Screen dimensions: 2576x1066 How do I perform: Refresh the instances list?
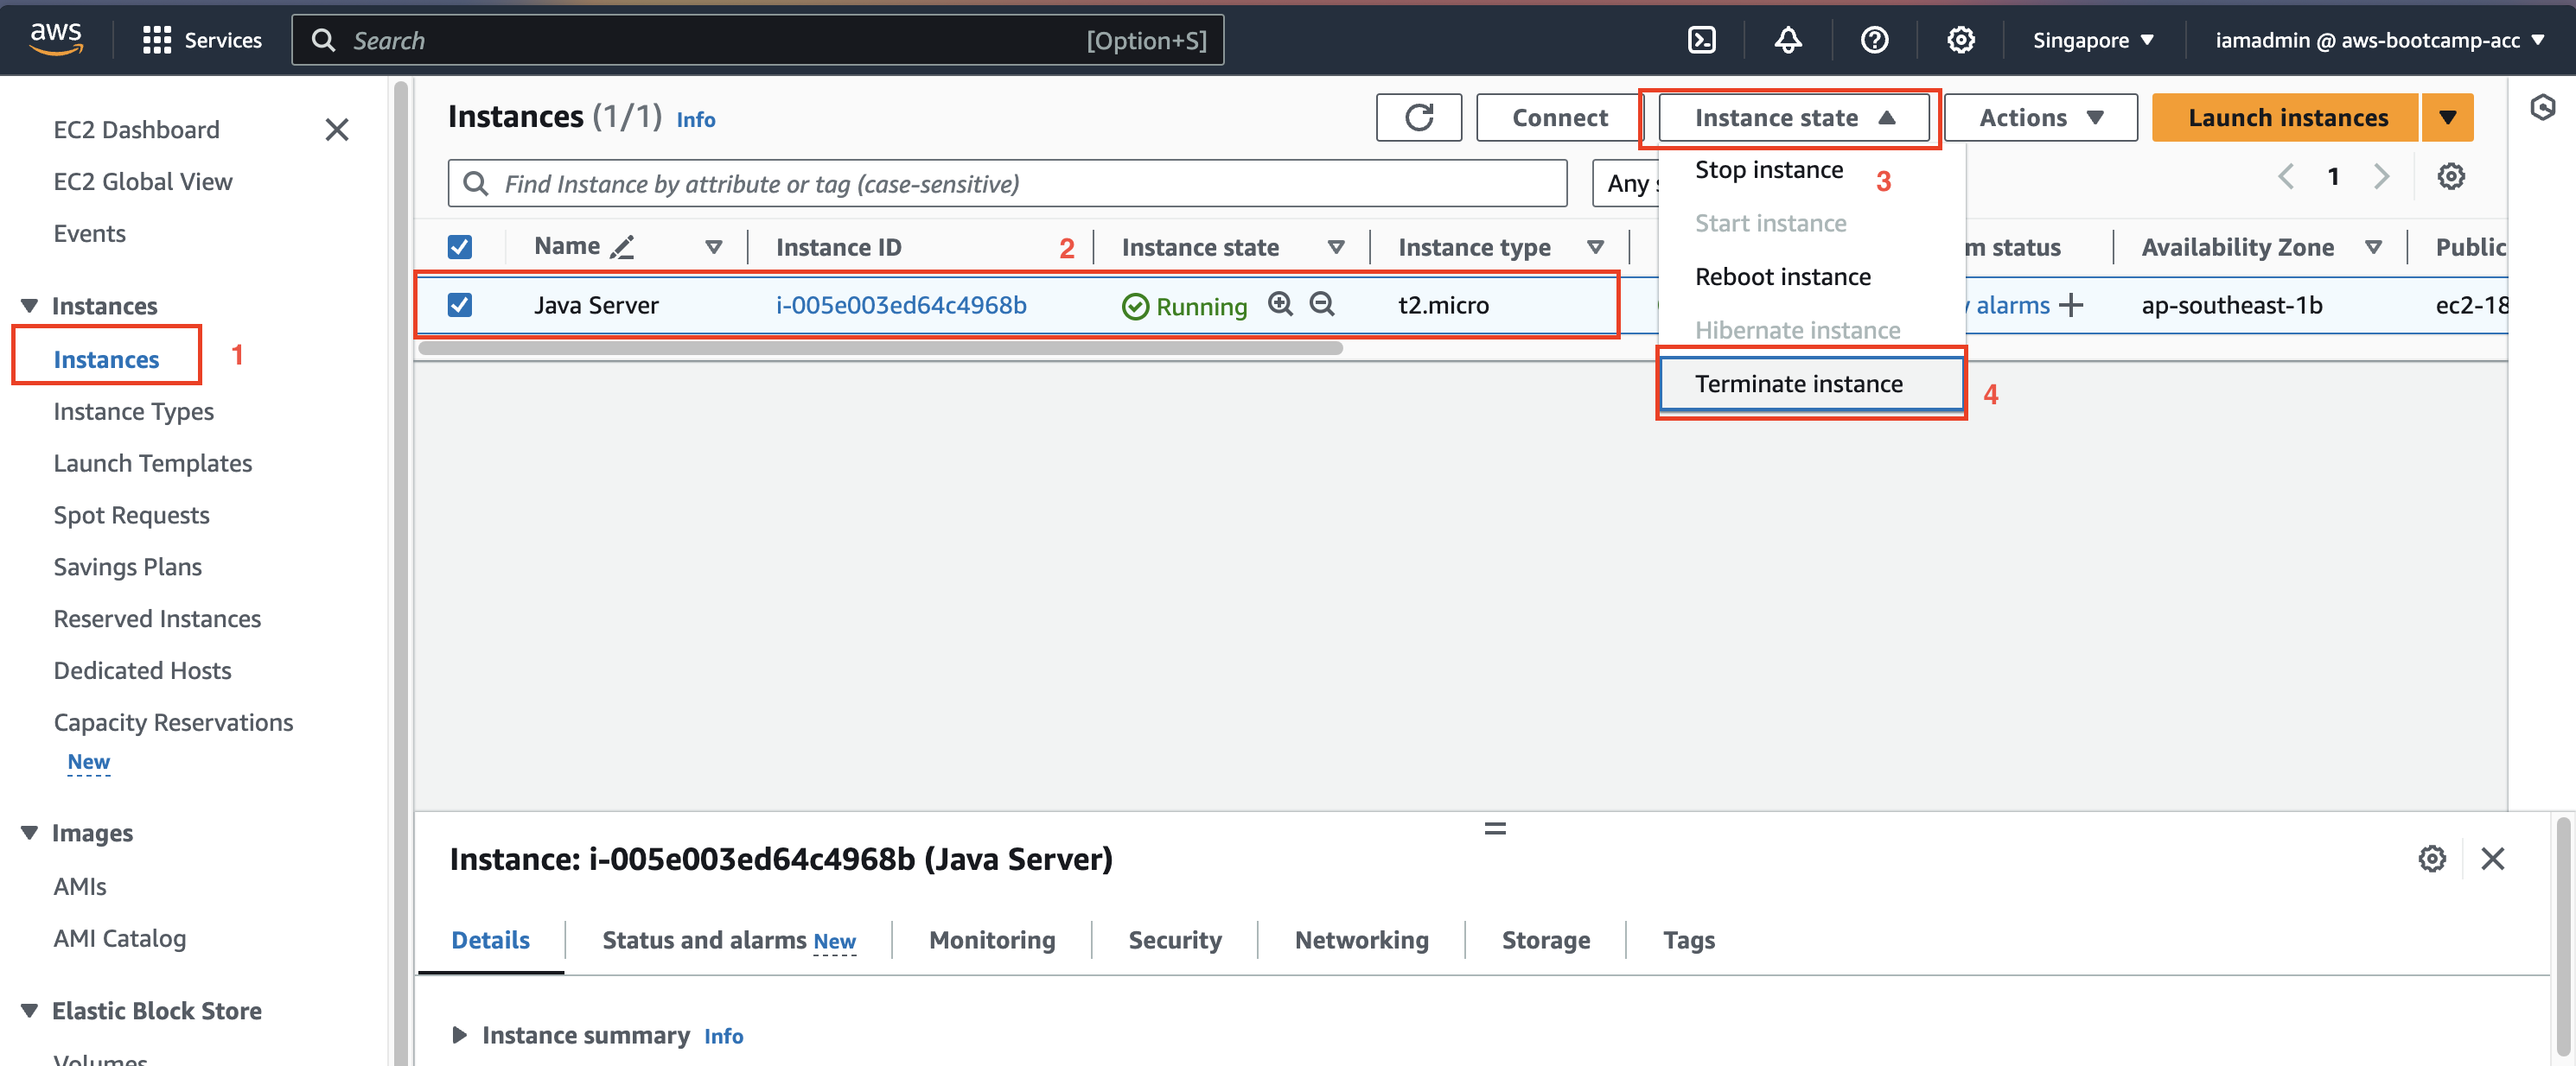pos(1419,117)
